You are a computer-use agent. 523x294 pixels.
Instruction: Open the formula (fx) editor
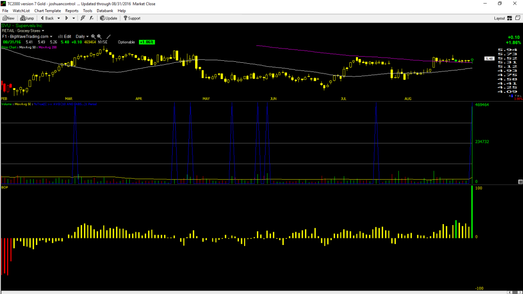(x=91, y=18)
